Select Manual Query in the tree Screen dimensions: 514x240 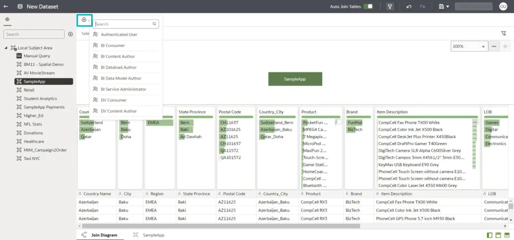[37, 56]
